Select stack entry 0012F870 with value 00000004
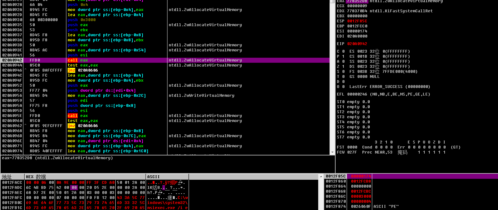The height and width of the screenshot is (210, 498). [411, 201]
